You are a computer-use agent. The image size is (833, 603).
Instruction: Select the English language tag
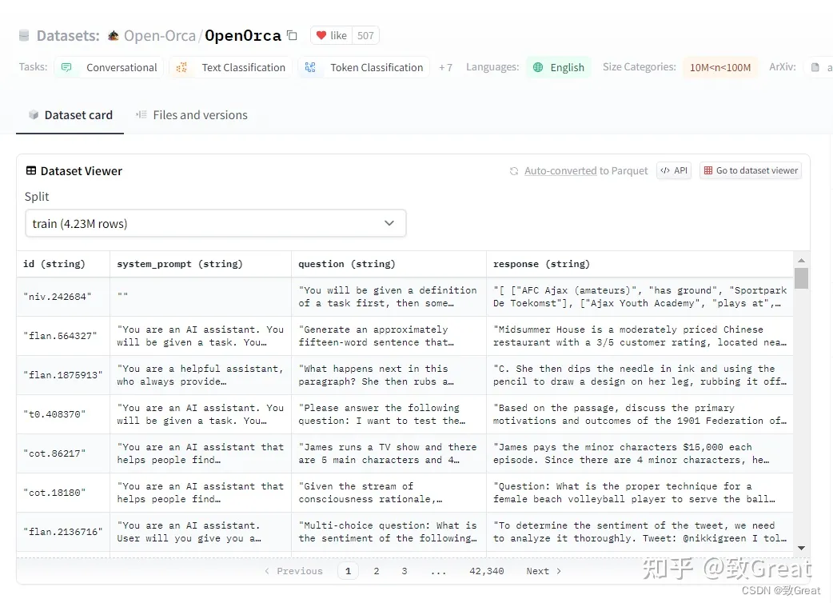pyautogui.click(x=559, y=67)
